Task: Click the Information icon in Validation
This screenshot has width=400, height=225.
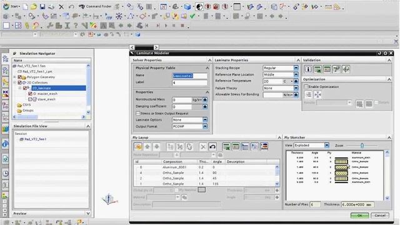Action: [308, 69]
